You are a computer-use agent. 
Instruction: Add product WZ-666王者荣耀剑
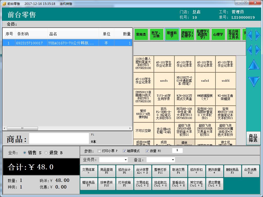pyautogui.click(x=226, y=97)
